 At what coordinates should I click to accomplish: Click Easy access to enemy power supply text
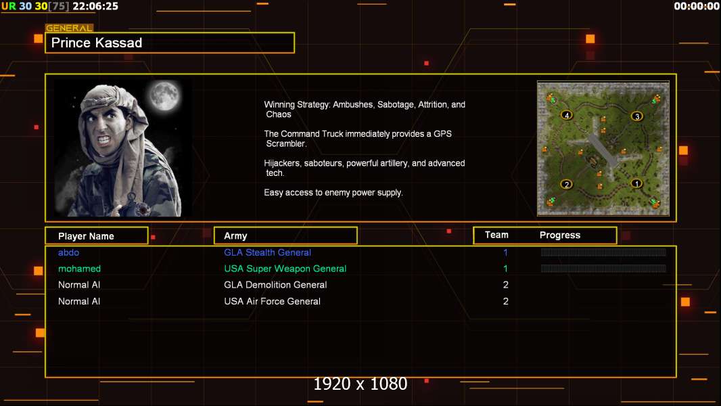[x=333, y=193]
